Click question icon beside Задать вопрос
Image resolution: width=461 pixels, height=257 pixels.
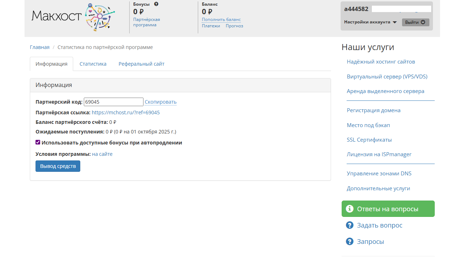click(349, 225)
